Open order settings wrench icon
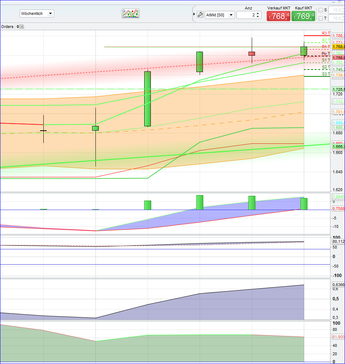 tap(200, 15)
